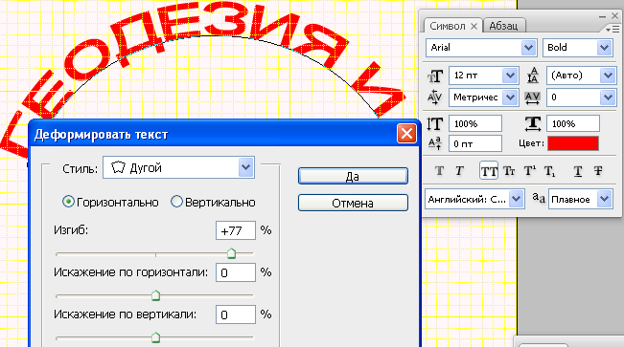Image resolution: width=624 pixels, height=347 pixels.
Task: Open the 12 пт font size dropdown
Action: 510,76
